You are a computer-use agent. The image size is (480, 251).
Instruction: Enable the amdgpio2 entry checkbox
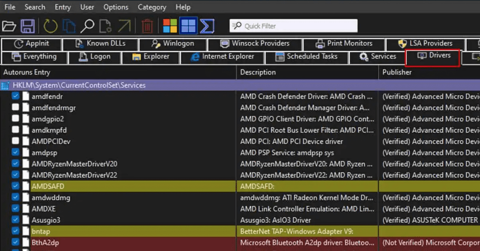tap(15, 119)
